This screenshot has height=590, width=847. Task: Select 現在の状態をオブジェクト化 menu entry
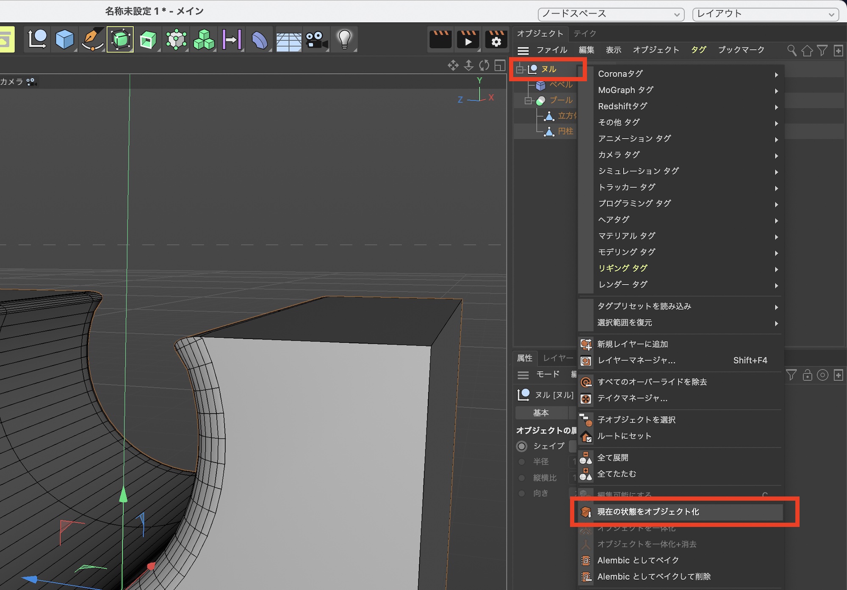tap(648, 512)
